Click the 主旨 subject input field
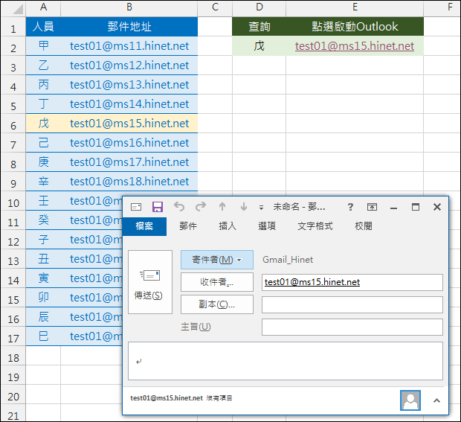The image size is (461, 422). [x=352, y=327]
